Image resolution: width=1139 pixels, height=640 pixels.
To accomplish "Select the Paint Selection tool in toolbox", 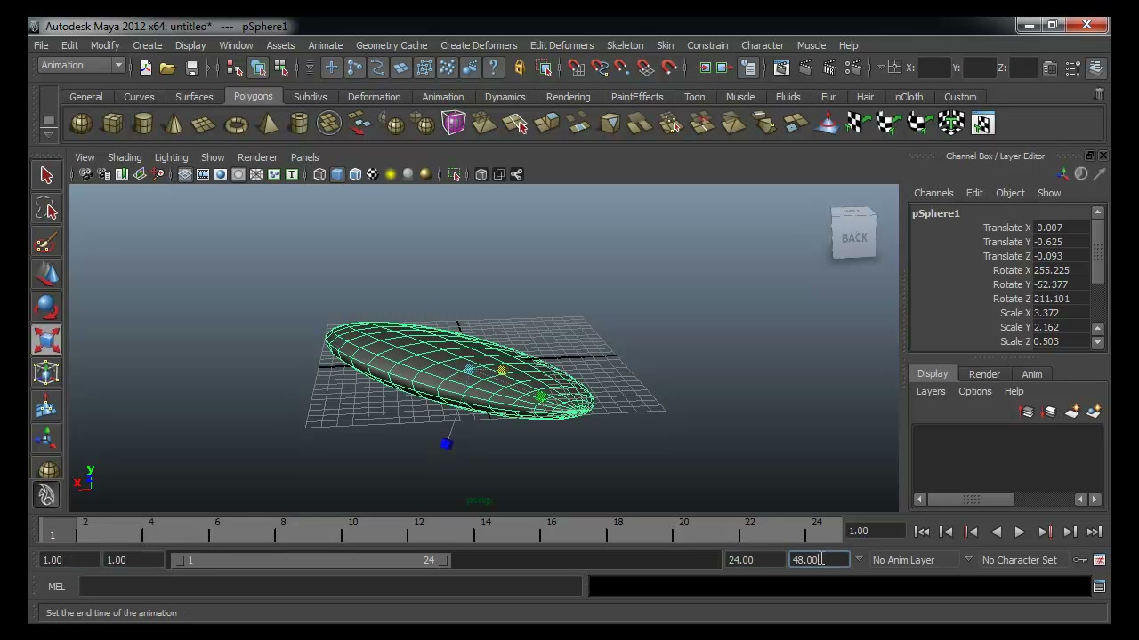I will (46, 242).
